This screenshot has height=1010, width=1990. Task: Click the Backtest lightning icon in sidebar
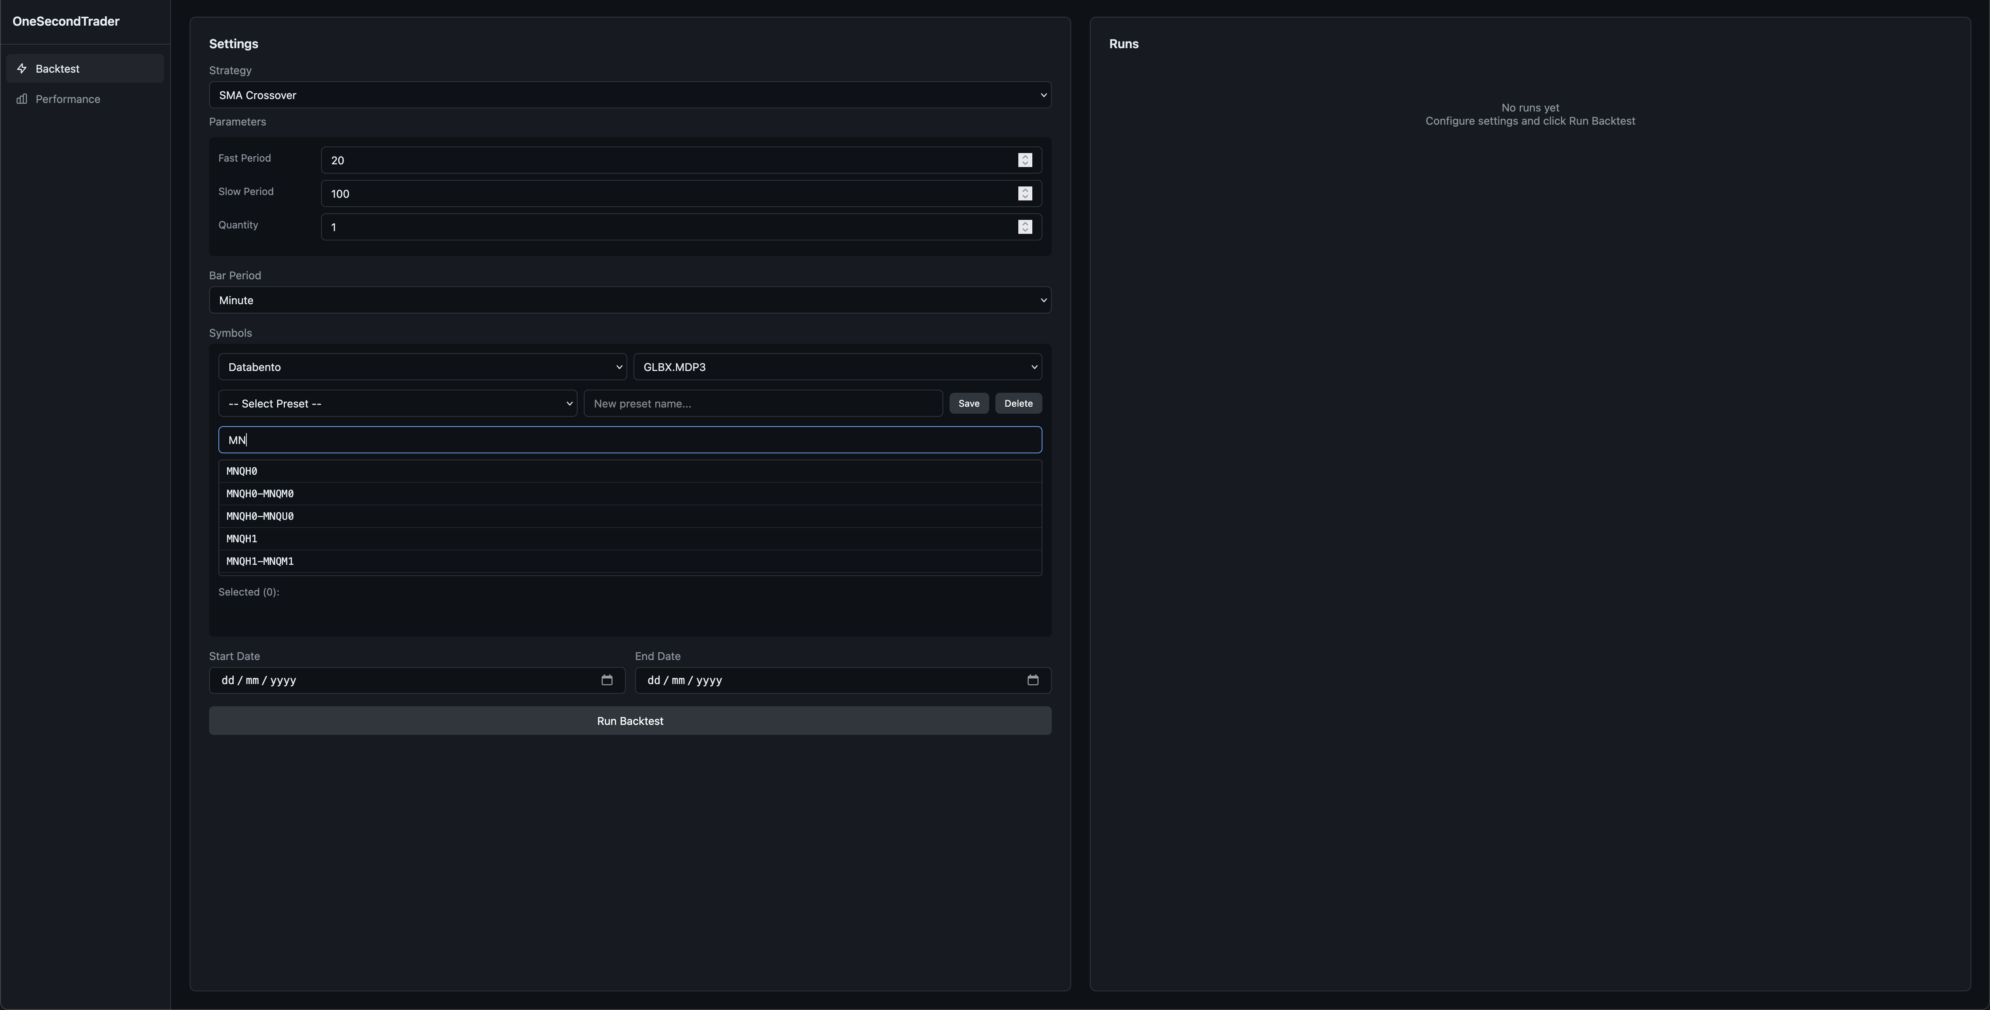[x=22, y=69]
